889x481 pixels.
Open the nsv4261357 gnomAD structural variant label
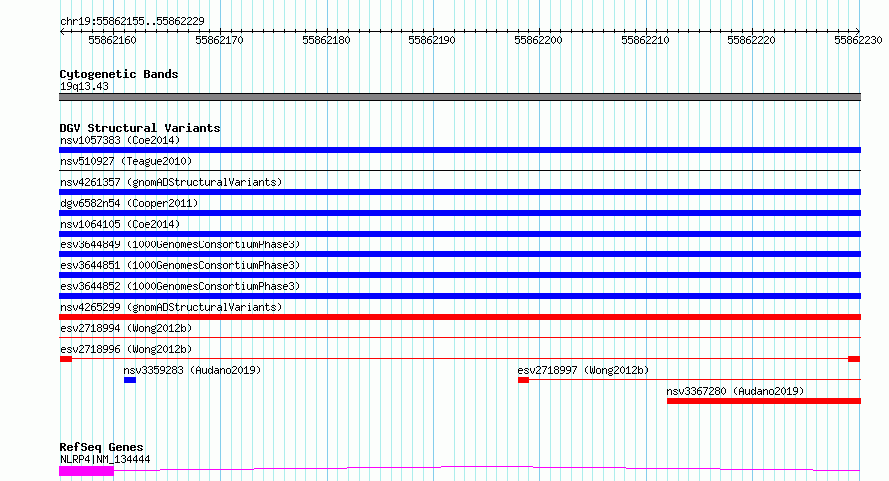pyautogui.click(x=170, y=182)
